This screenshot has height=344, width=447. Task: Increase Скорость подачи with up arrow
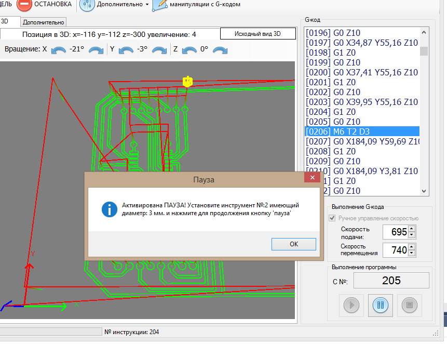coord(412,229)
